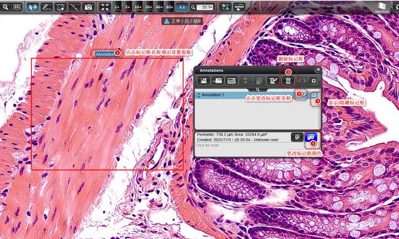Toggle visibility of Annotation 1
399x239 pixels.
(314, 95)
